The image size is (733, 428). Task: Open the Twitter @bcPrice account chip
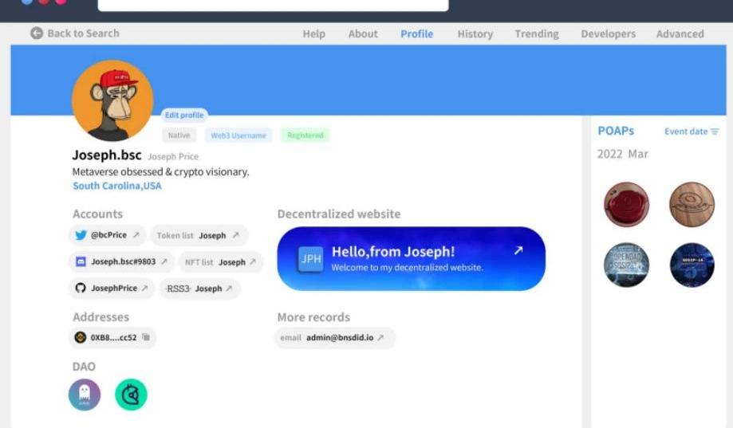[108, 235]
